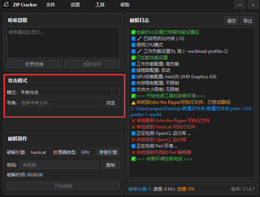Screen dimensions: 260x197
Task: Click the blue info icon beside 使用CPU模式
Action: [x=133, y=45]
